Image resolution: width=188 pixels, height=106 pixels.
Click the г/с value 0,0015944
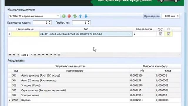(136, 95)
